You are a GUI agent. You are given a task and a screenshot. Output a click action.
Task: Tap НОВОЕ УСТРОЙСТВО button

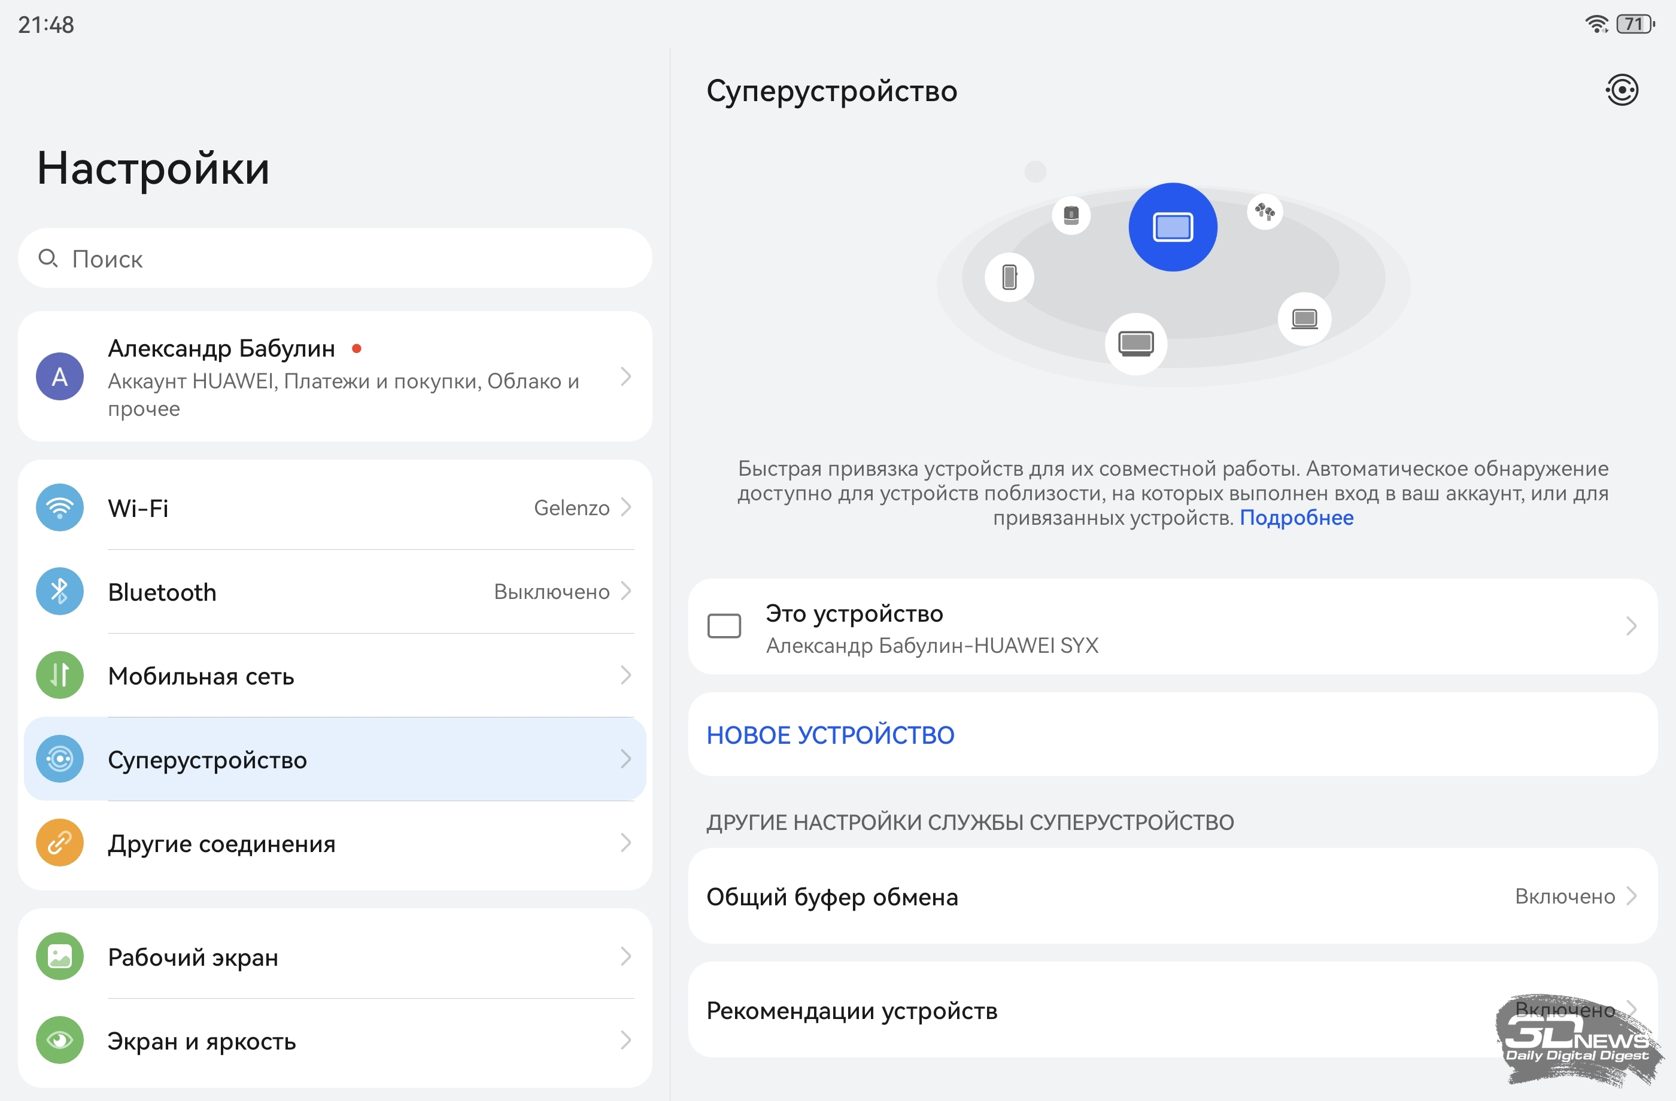830,735
